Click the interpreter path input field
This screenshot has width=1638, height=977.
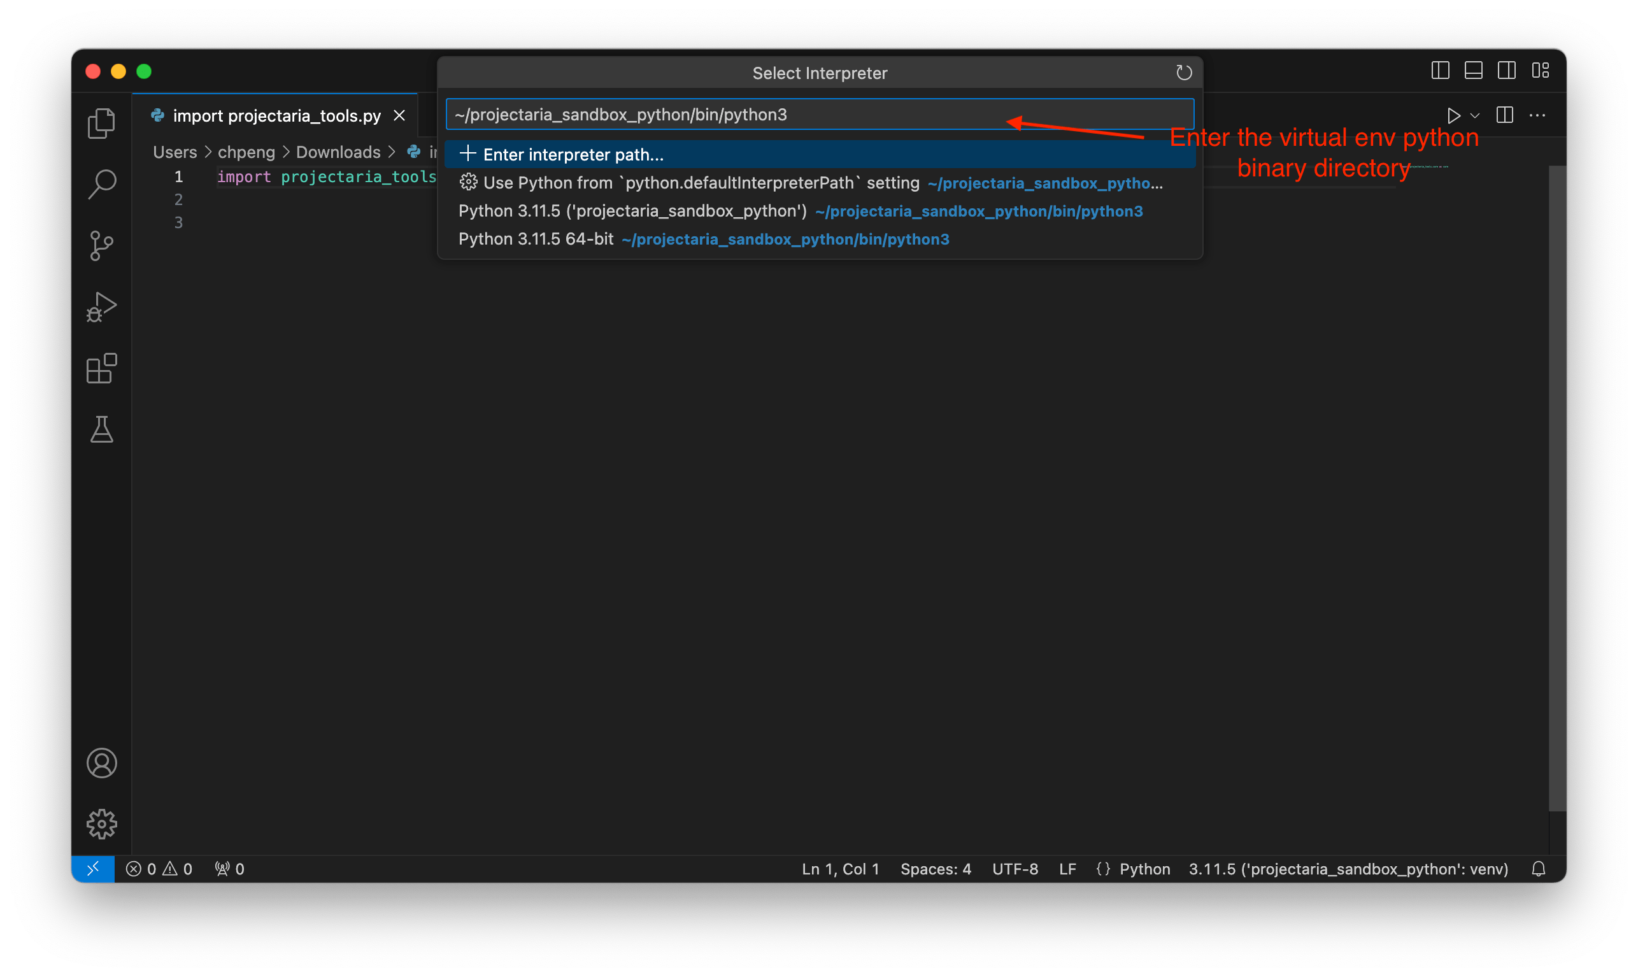[x=820, y=114]
